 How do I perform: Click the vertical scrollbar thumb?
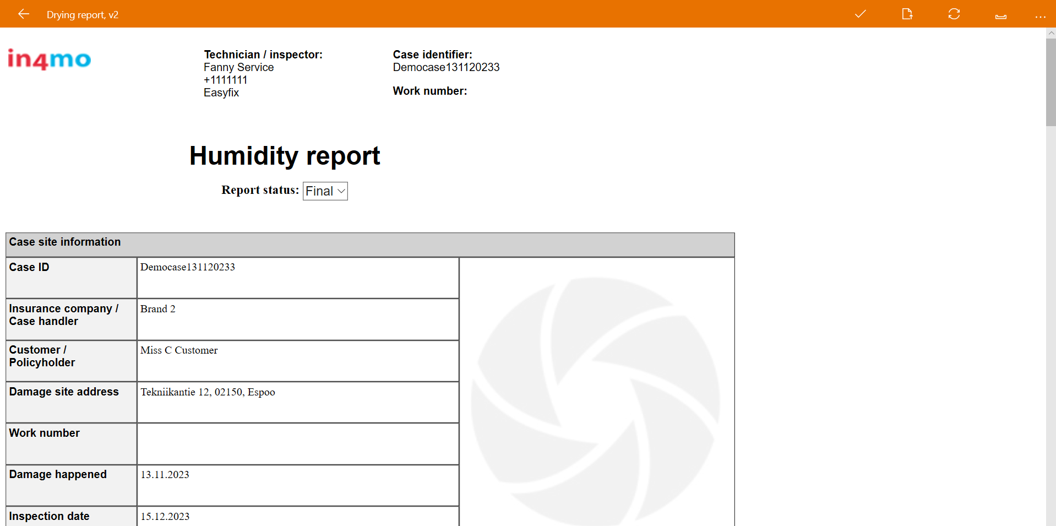[x=1050, y=83]
